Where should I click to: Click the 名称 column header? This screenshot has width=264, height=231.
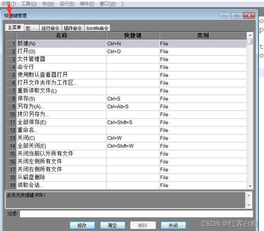point(61,36)
